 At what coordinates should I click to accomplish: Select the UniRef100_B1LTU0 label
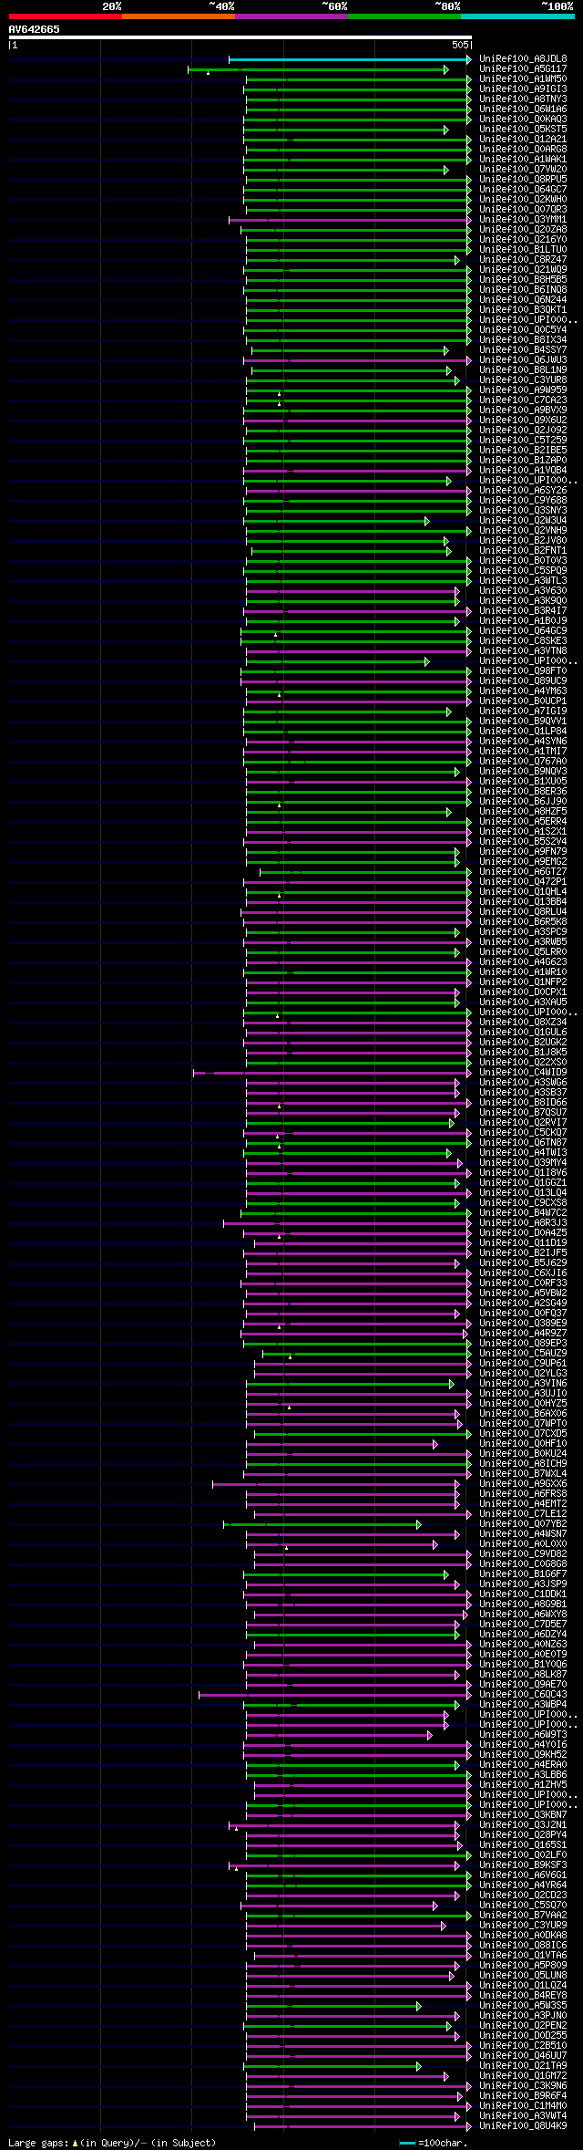[523, 250]
